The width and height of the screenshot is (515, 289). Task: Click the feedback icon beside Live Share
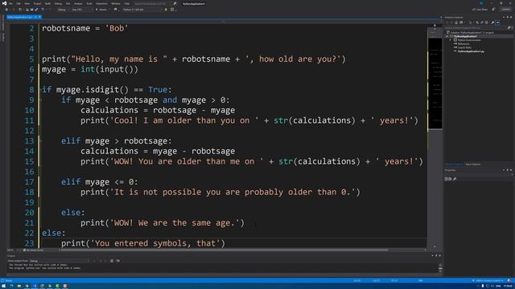click(493, 10)
